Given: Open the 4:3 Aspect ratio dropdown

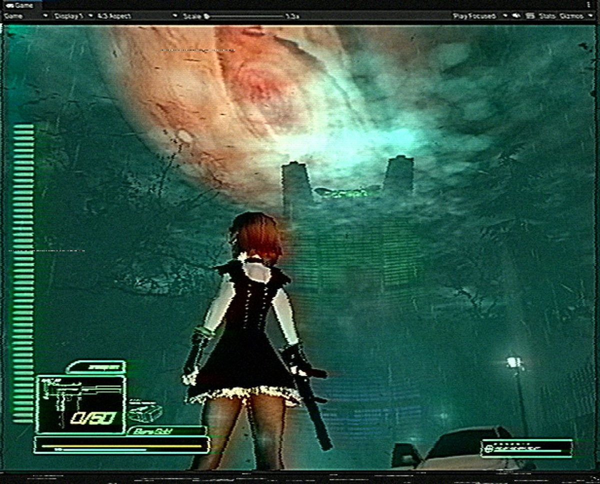Looking at the screenshot, I should point(137,16).
